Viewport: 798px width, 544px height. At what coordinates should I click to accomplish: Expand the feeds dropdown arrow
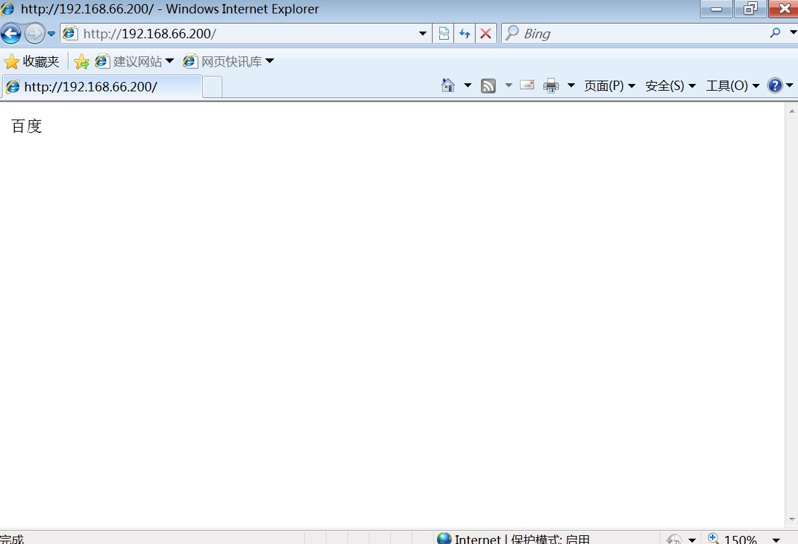point(508,85)
